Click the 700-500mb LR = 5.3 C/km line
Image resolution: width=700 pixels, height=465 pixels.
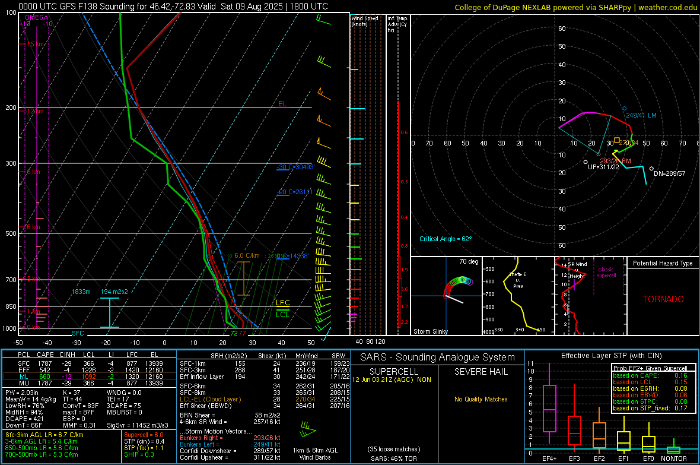(x=42, y=454)
